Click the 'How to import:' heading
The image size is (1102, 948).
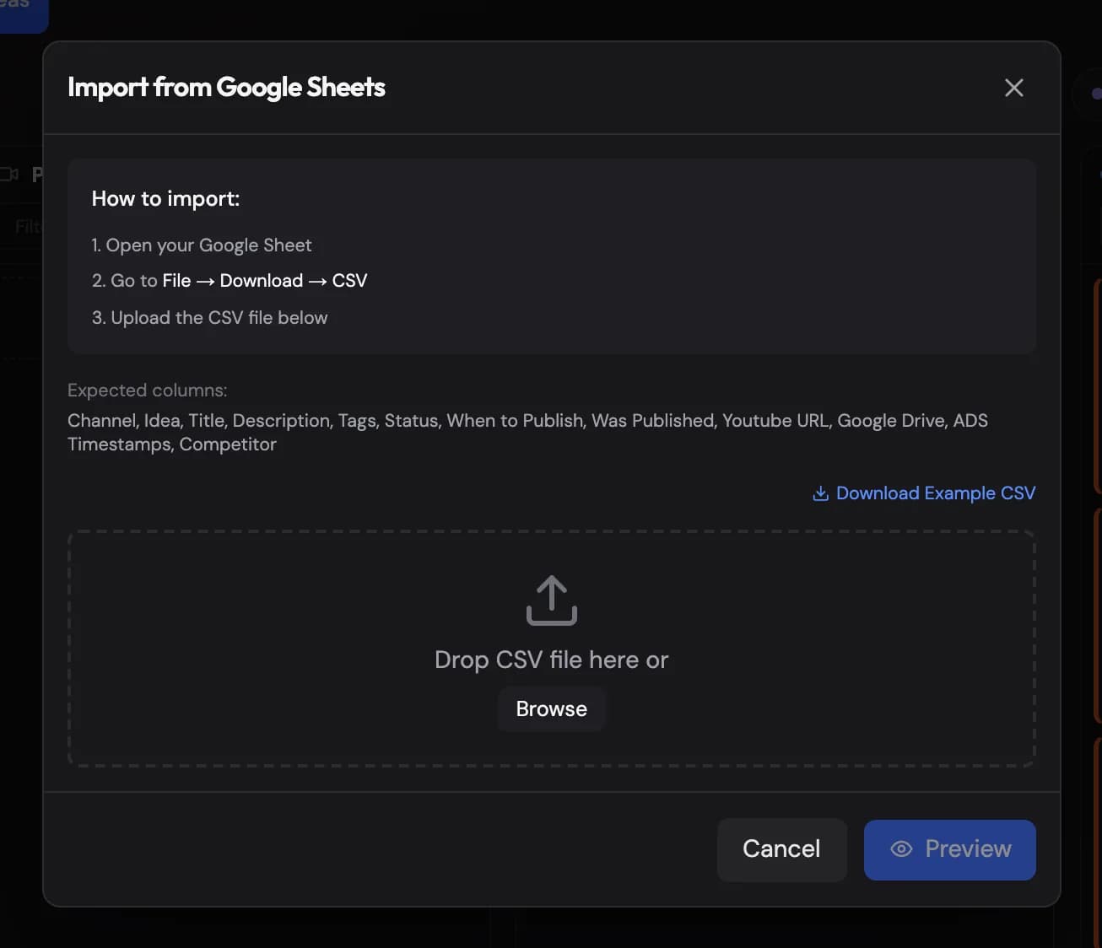[165, 199]
